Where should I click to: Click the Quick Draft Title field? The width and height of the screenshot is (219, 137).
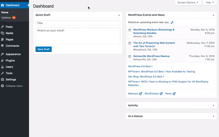(x=78, y=23)
